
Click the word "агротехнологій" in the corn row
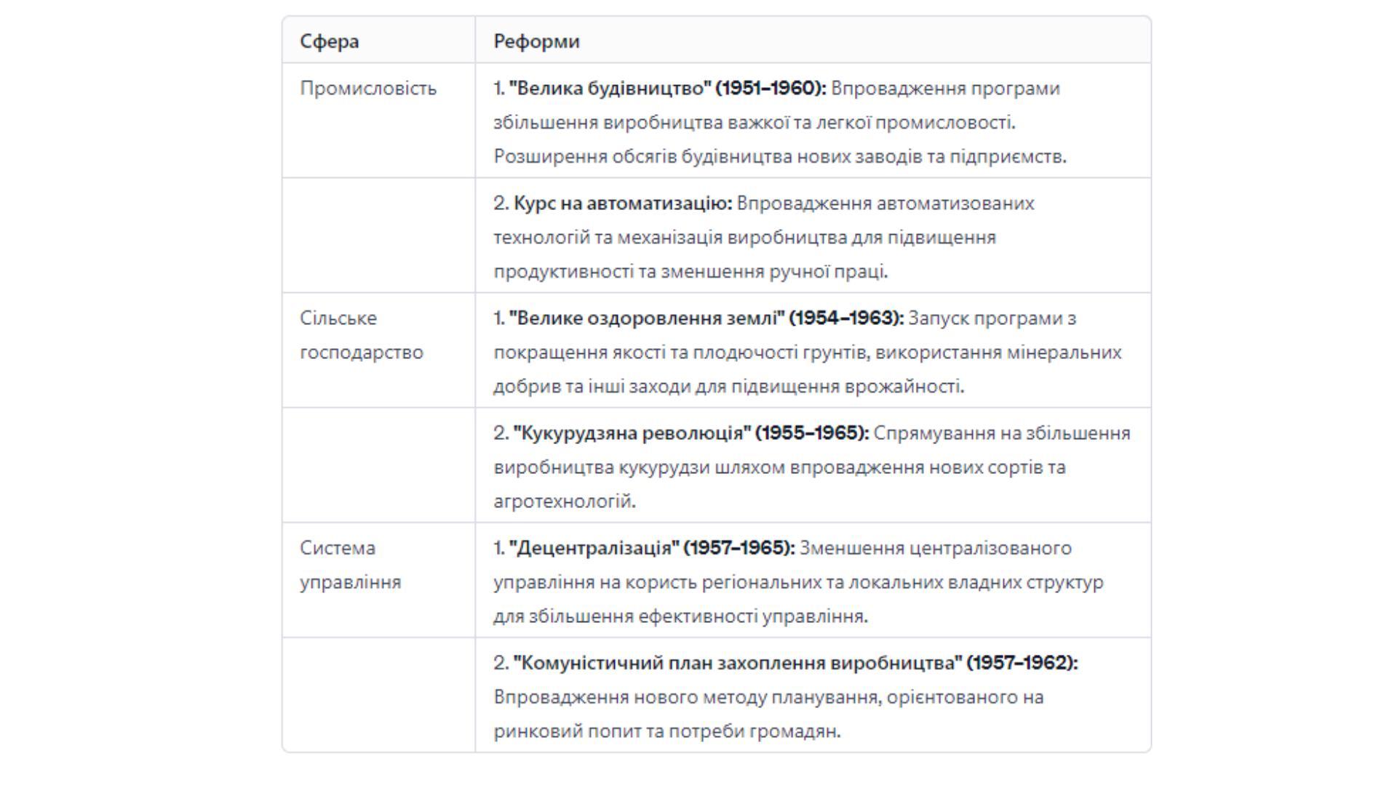click(565, 501)
